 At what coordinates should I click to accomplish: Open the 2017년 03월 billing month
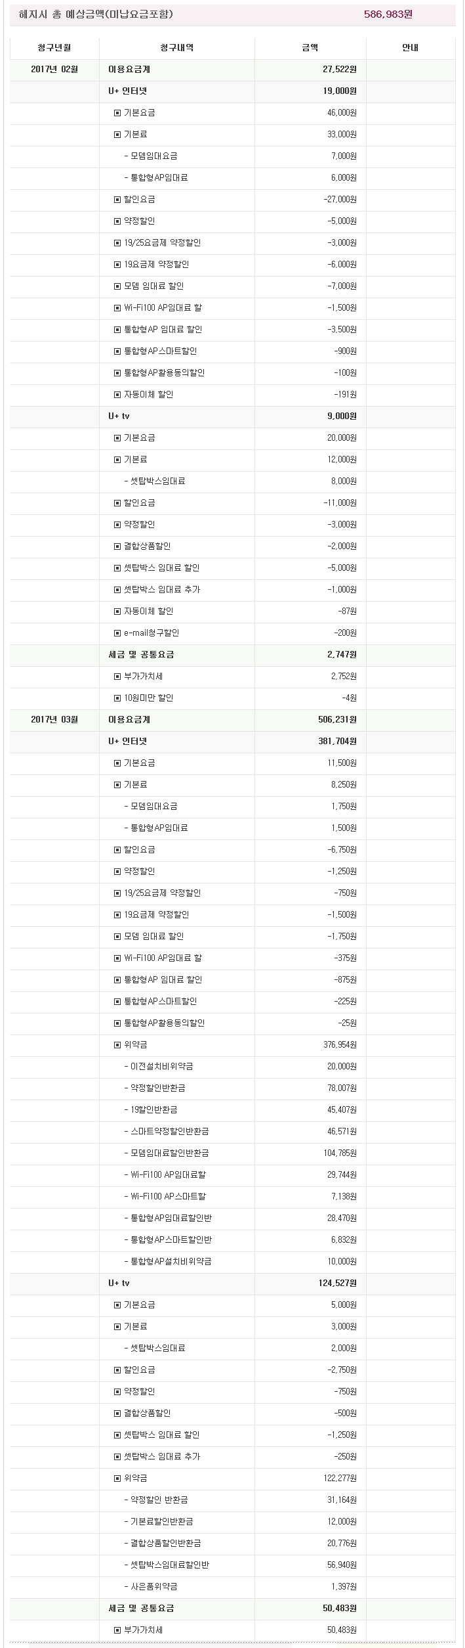54,720
